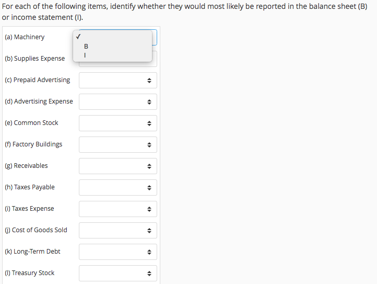The image size is (377, 284).
Task: Open the Factory Buildings dropdown
Action: pyautogui.click(x=117, y=144)
